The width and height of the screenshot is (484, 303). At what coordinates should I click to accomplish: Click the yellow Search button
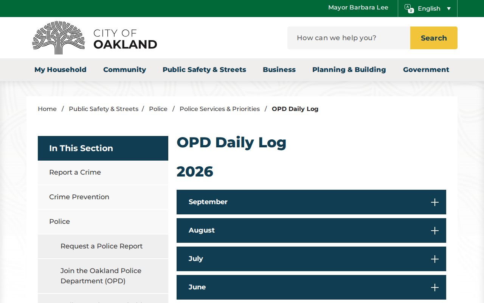(x=434, y=38)
